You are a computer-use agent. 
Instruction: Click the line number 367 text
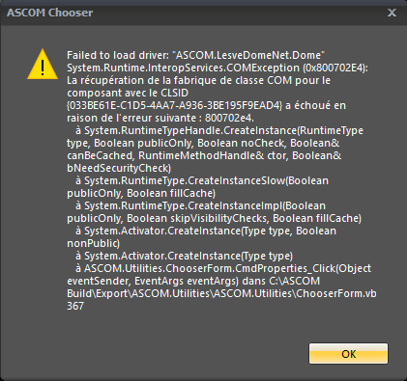coord(75,306)
